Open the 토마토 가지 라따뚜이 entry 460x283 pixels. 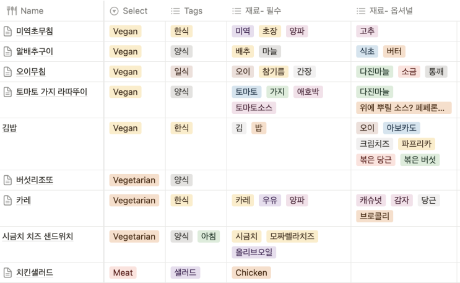click(51, 92)
